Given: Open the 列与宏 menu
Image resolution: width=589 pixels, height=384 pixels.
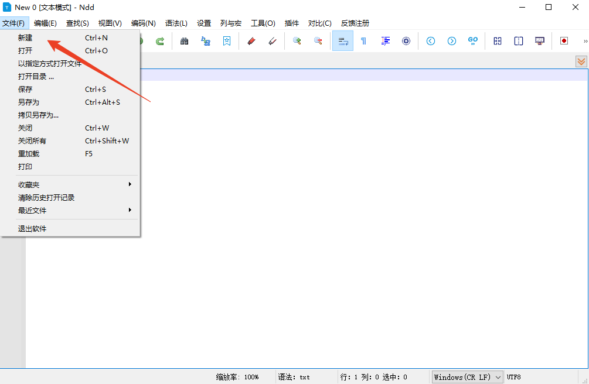Looking at the screenshot, I should [x=231, y=23].
